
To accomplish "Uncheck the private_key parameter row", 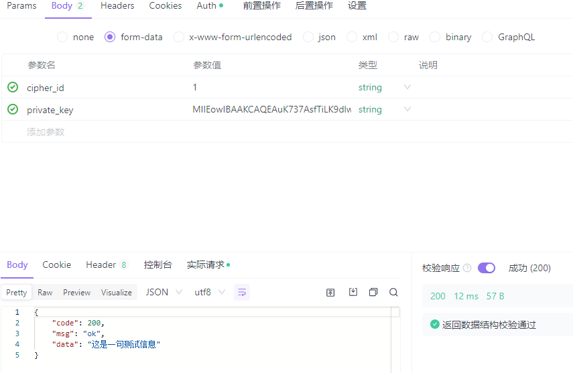I will point(13,109).
